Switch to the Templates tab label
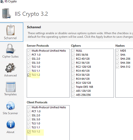133x140 pixels. [x=10, y=94]
